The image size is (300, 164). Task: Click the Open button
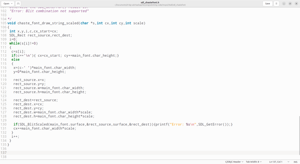[6, 4]
